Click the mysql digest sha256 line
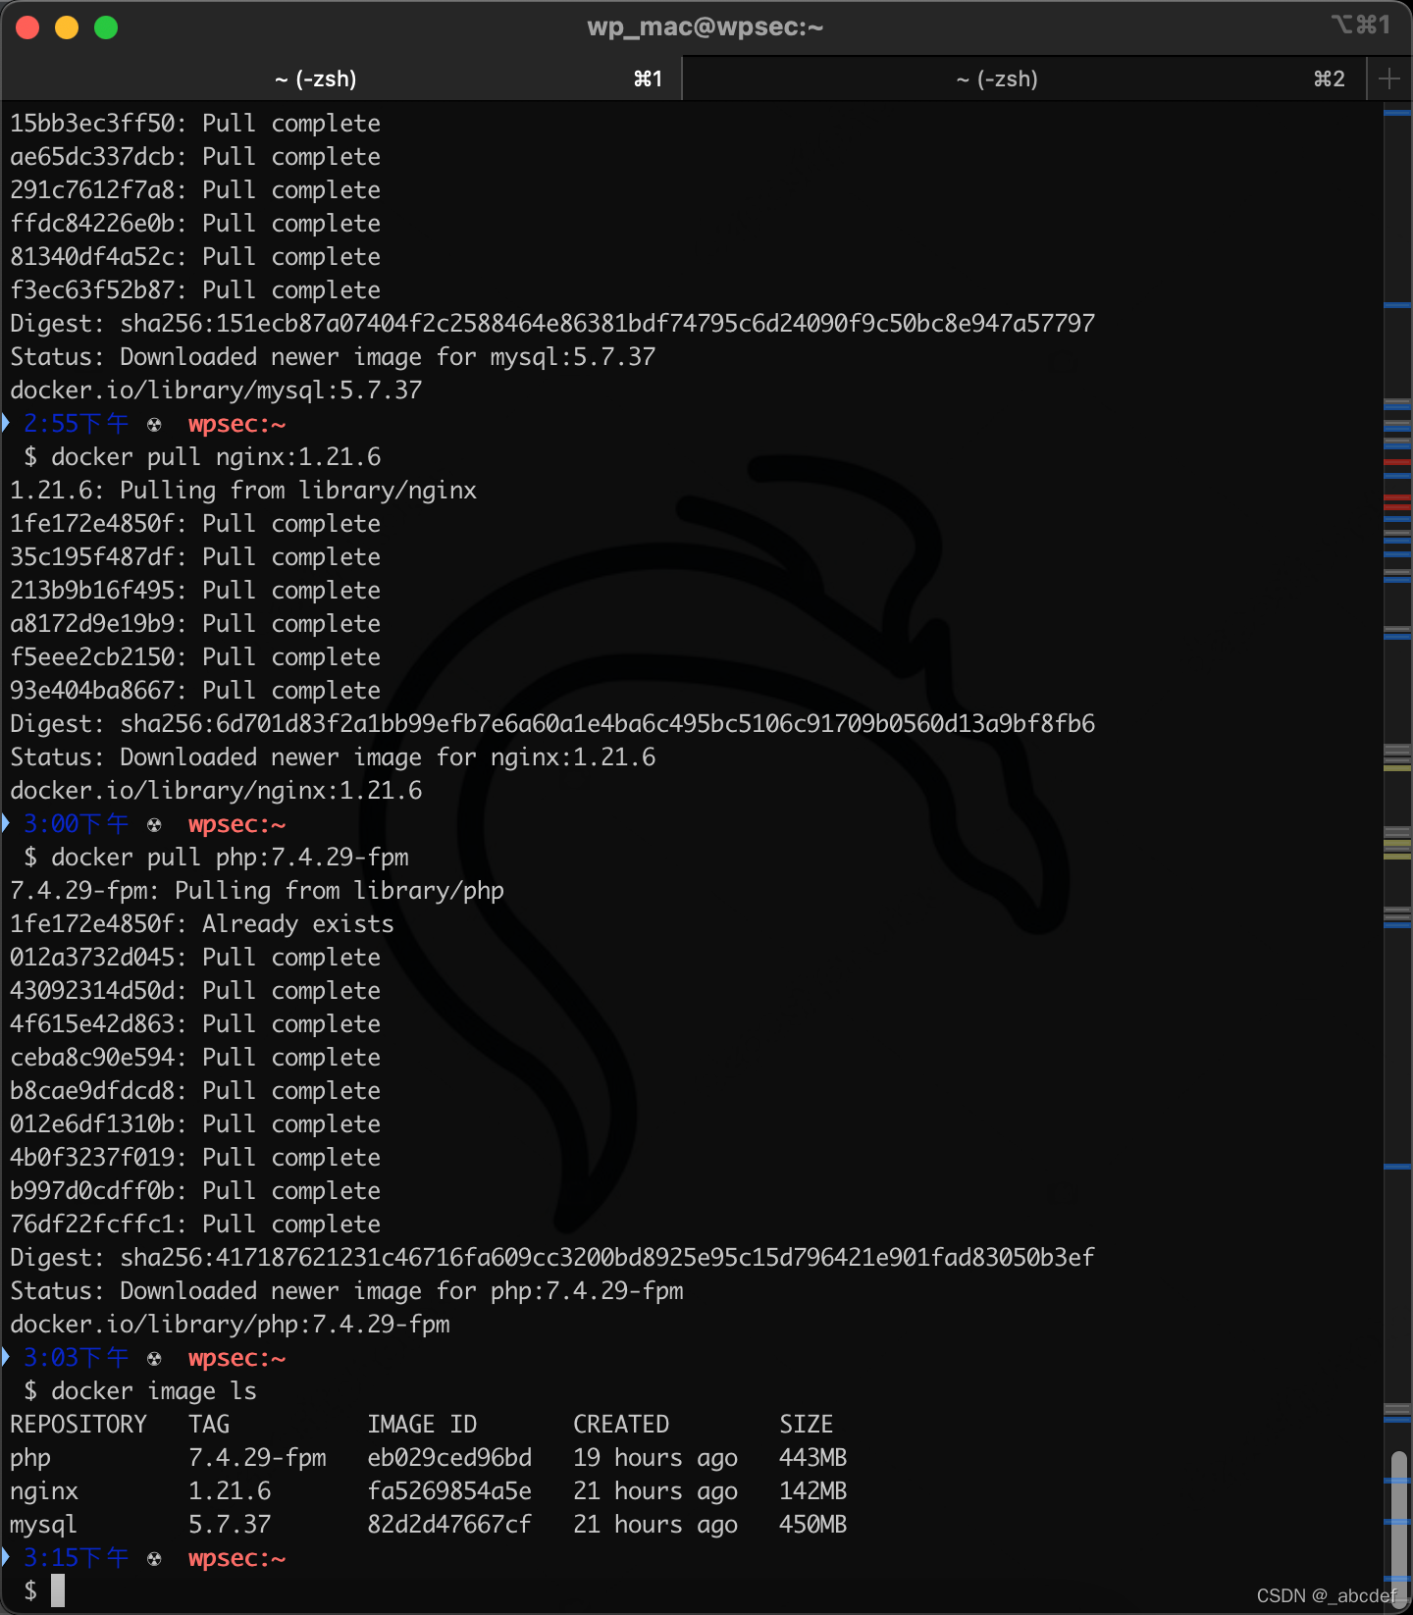Viewport: 1413px width, 1615px height. [552, 324]
